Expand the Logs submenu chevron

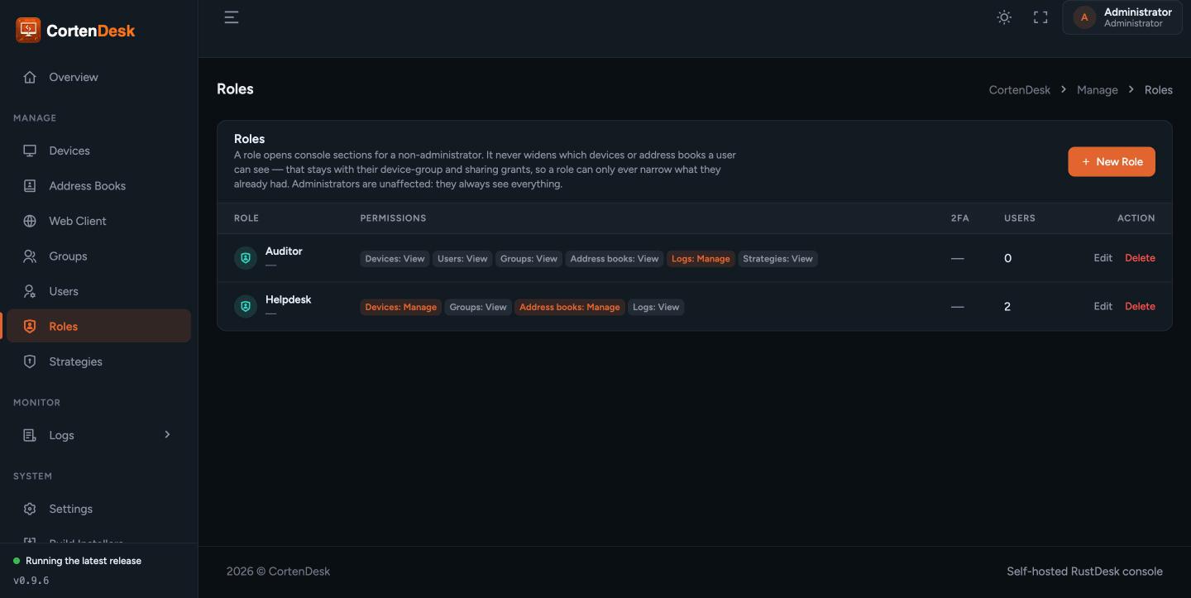[x=167, y=434]
